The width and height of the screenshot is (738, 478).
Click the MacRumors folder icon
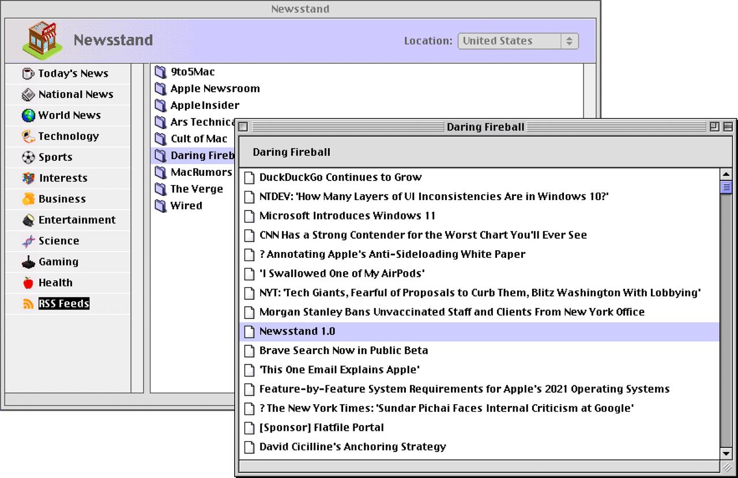[x=160, y=172]
